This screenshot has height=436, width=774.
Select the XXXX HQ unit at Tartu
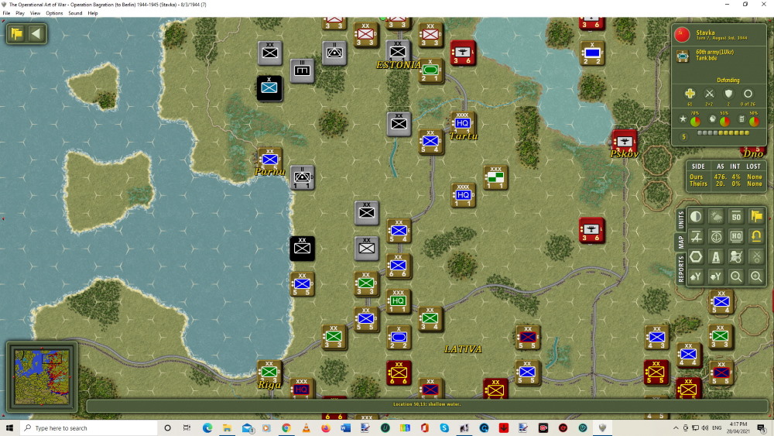(463, 123)
